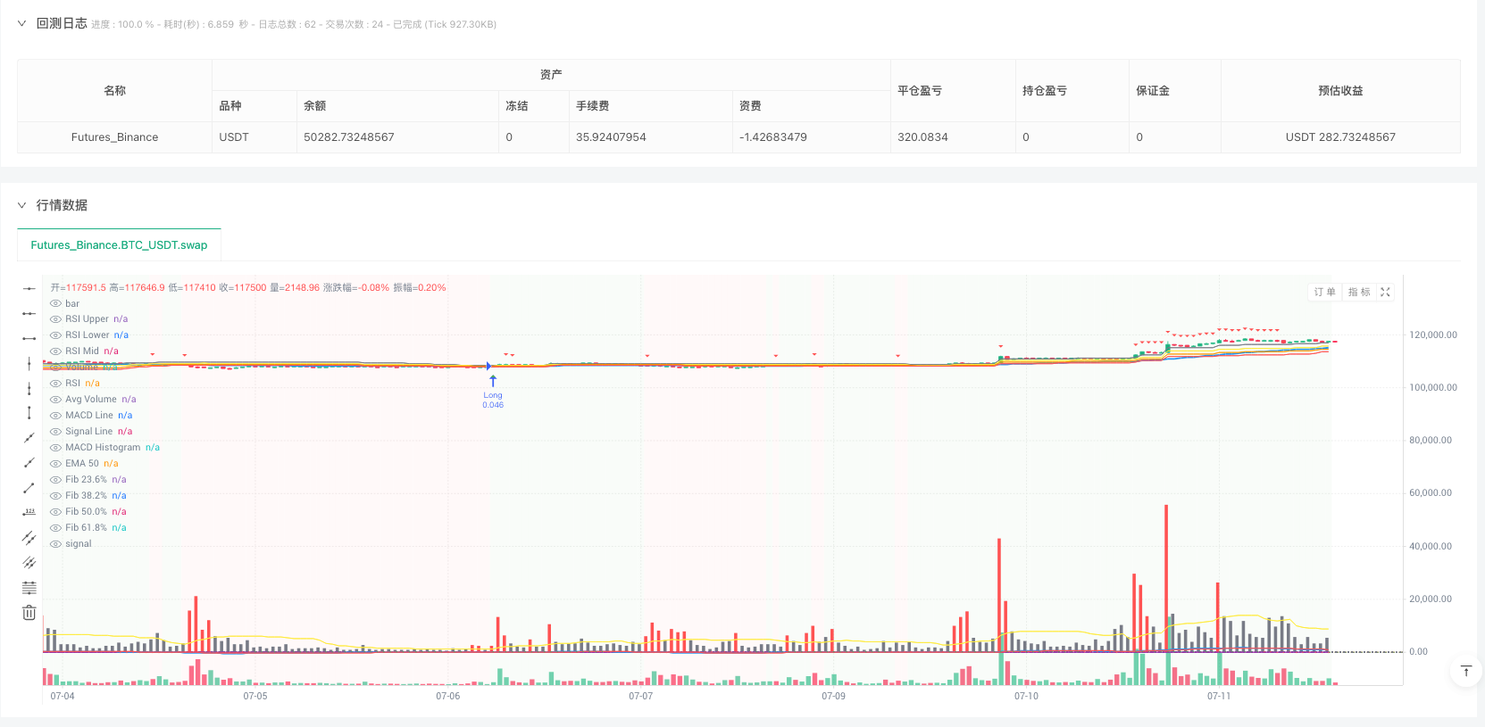Collapse the 行情数据 section
Viewport: 1485px width, 727px height.
click(22, 205)
